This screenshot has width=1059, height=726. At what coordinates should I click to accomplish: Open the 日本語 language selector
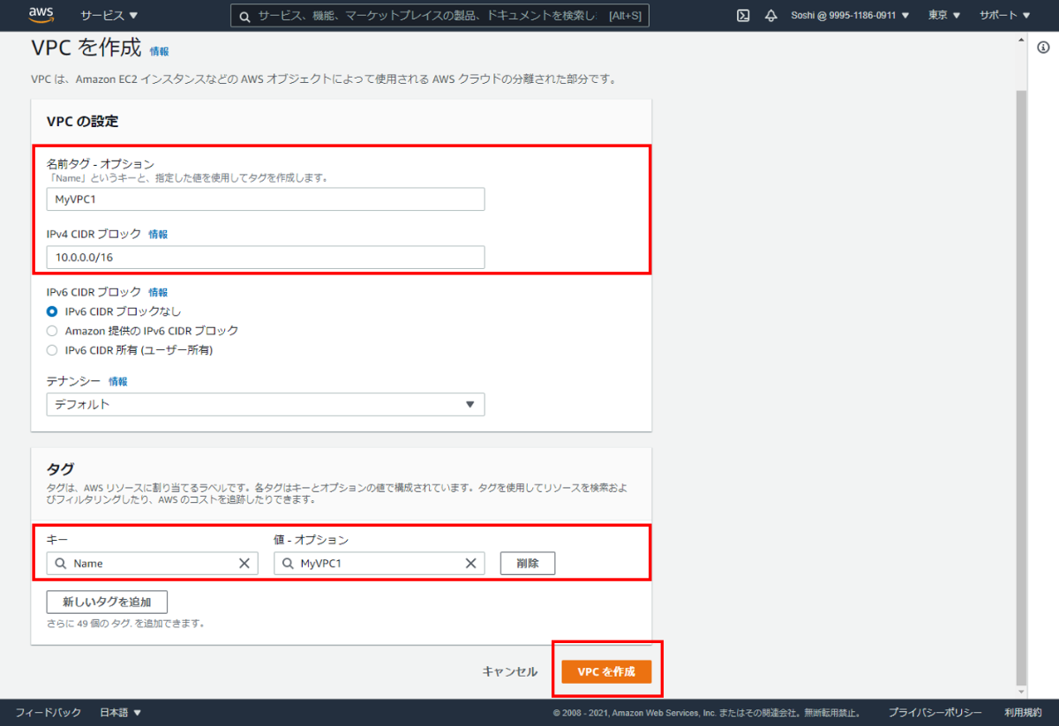tap(120, 713)
